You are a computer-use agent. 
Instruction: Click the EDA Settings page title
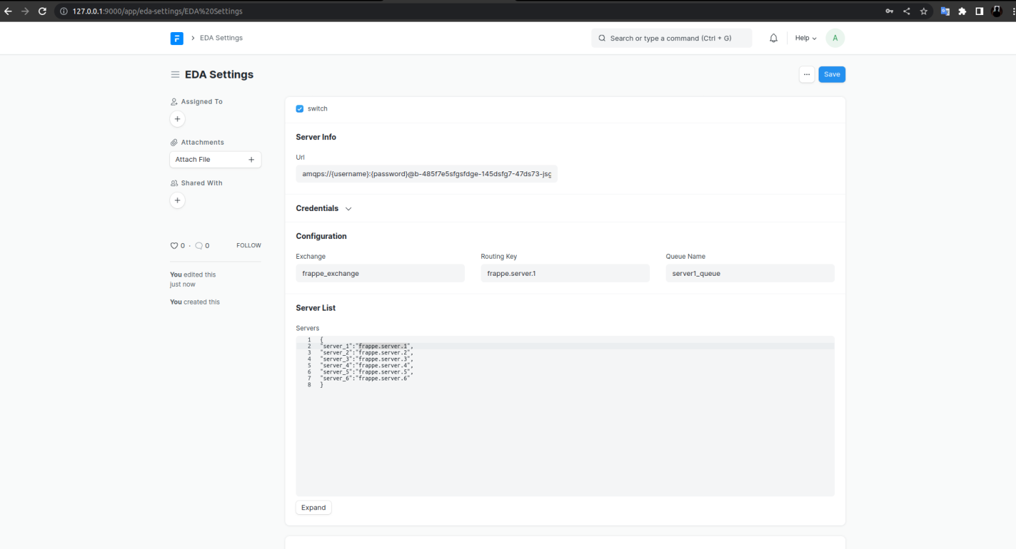coord(219,74)
